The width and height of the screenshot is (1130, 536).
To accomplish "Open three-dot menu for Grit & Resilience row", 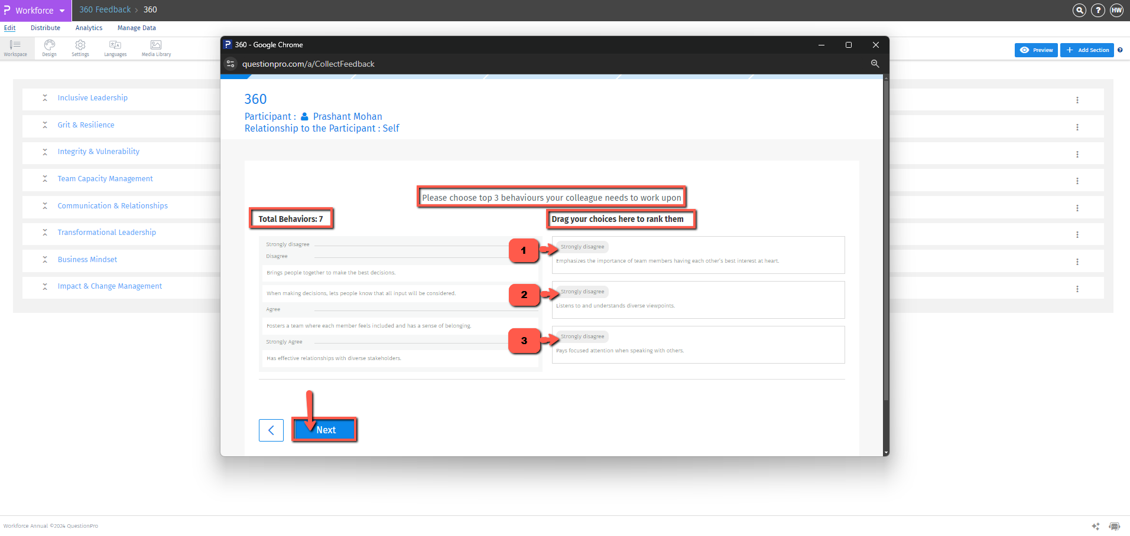I will tap(1077, 128).
